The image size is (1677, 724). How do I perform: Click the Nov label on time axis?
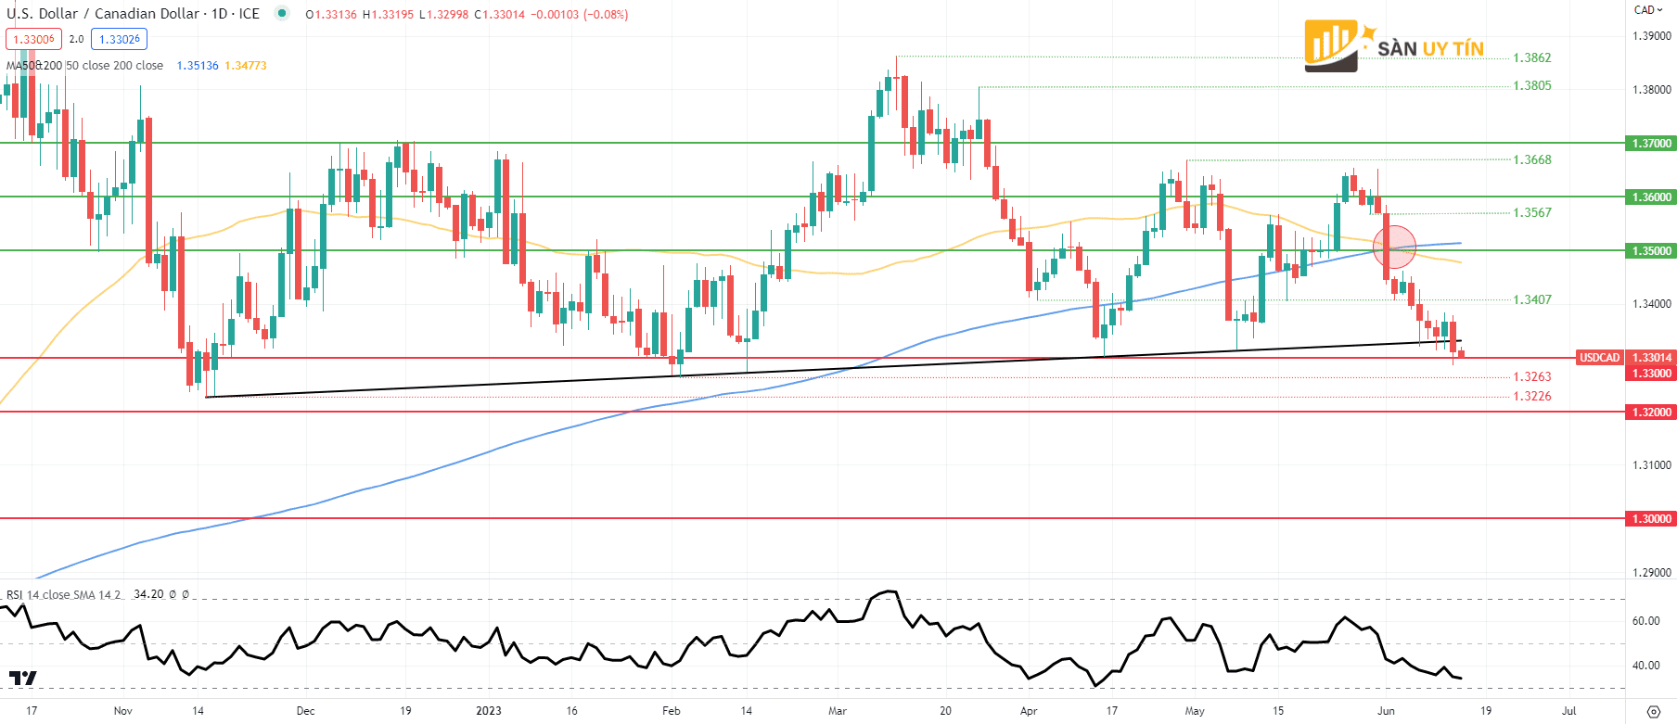click(122, 711)
